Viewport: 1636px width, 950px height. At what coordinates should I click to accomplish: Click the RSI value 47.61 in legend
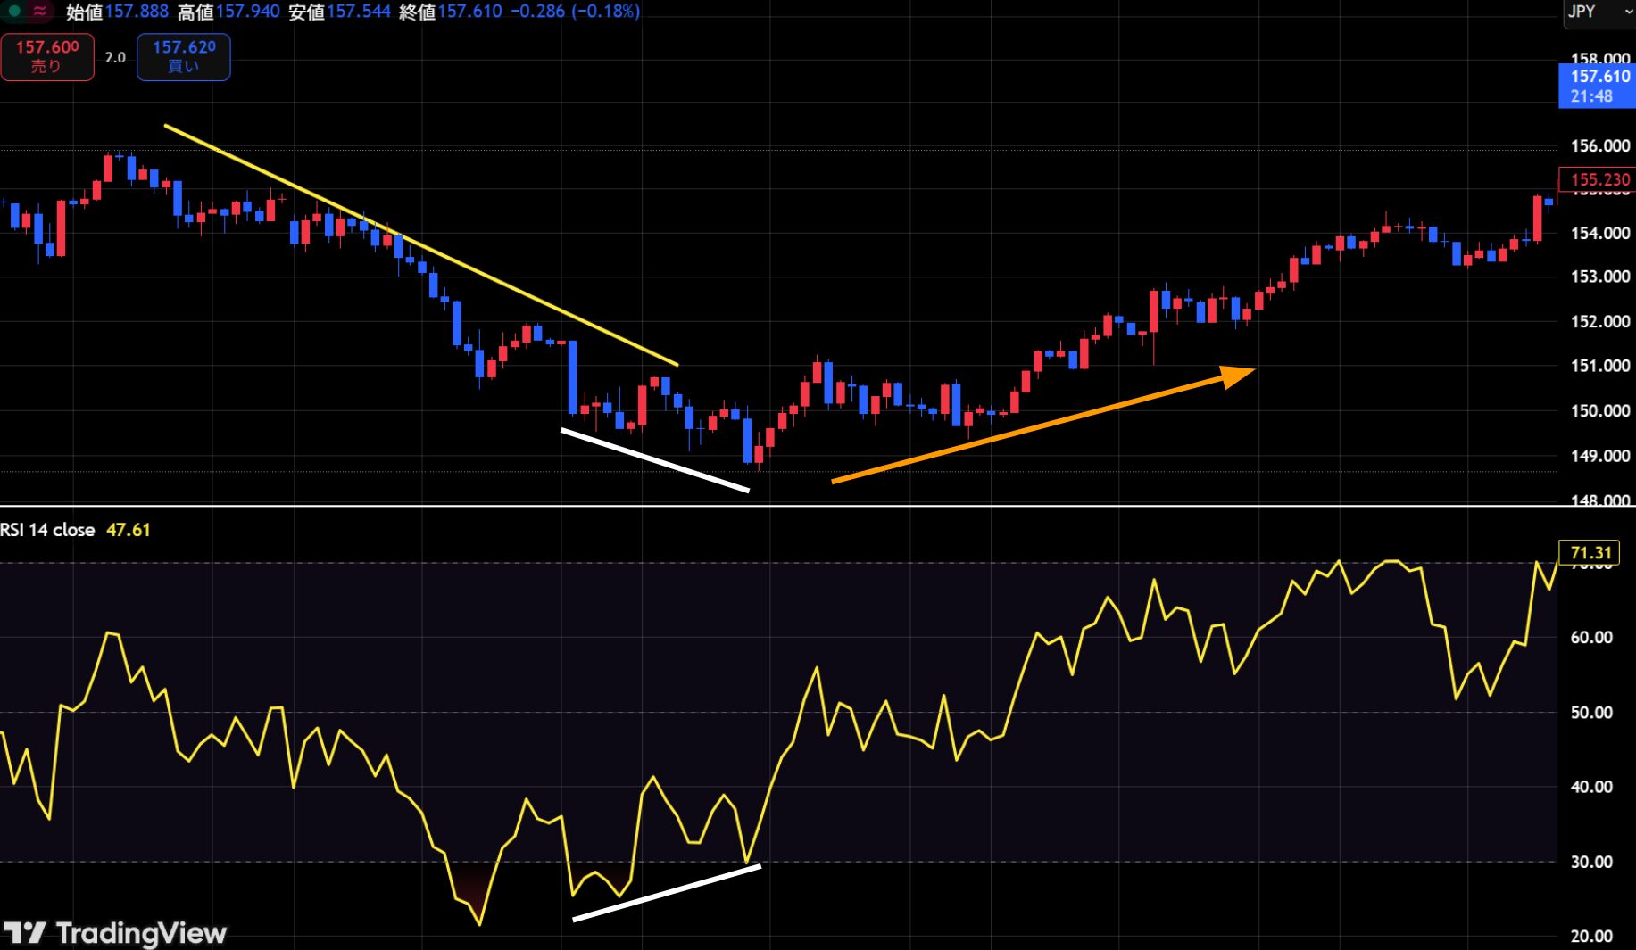click(129, 530)
